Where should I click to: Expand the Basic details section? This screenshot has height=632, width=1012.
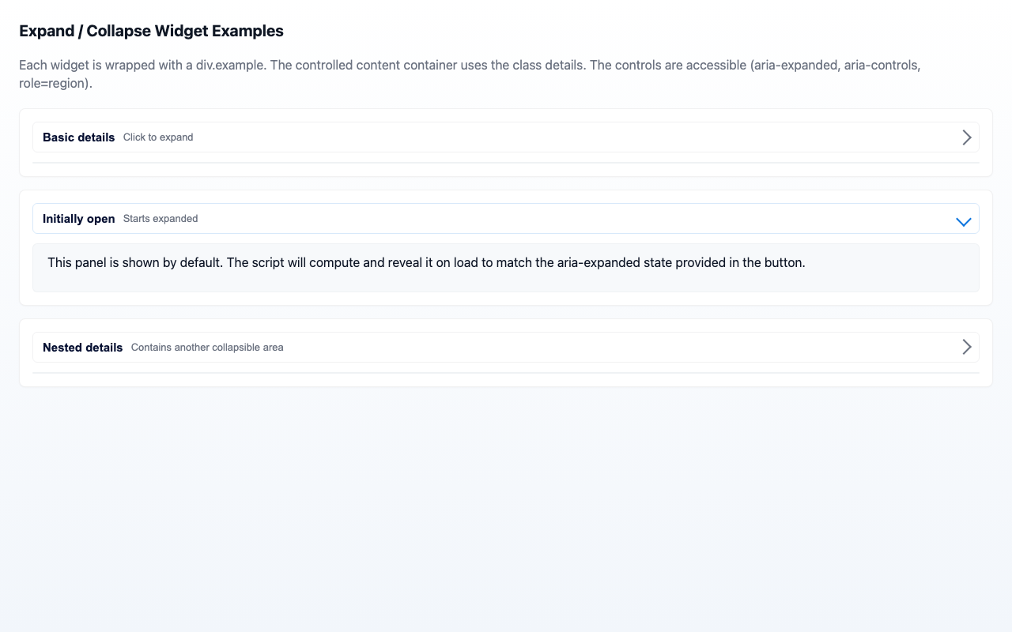(x=506, y=137)
